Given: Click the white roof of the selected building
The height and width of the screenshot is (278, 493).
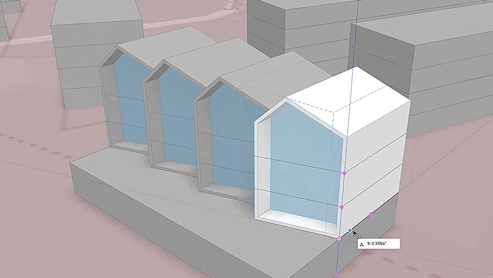Looking at the screenshot, I should tap(349, 101).
